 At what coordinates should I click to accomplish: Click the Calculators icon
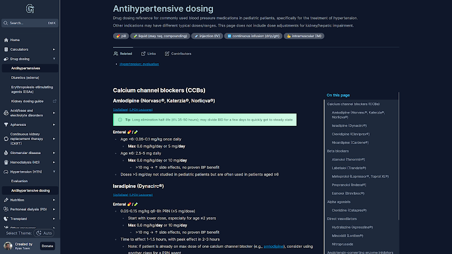[x=6, y=50]
